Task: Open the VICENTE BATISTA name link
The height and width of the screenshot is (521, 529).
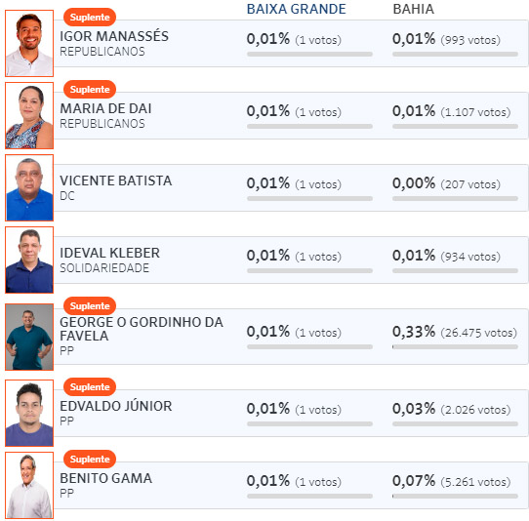Action: pos(116,180)
